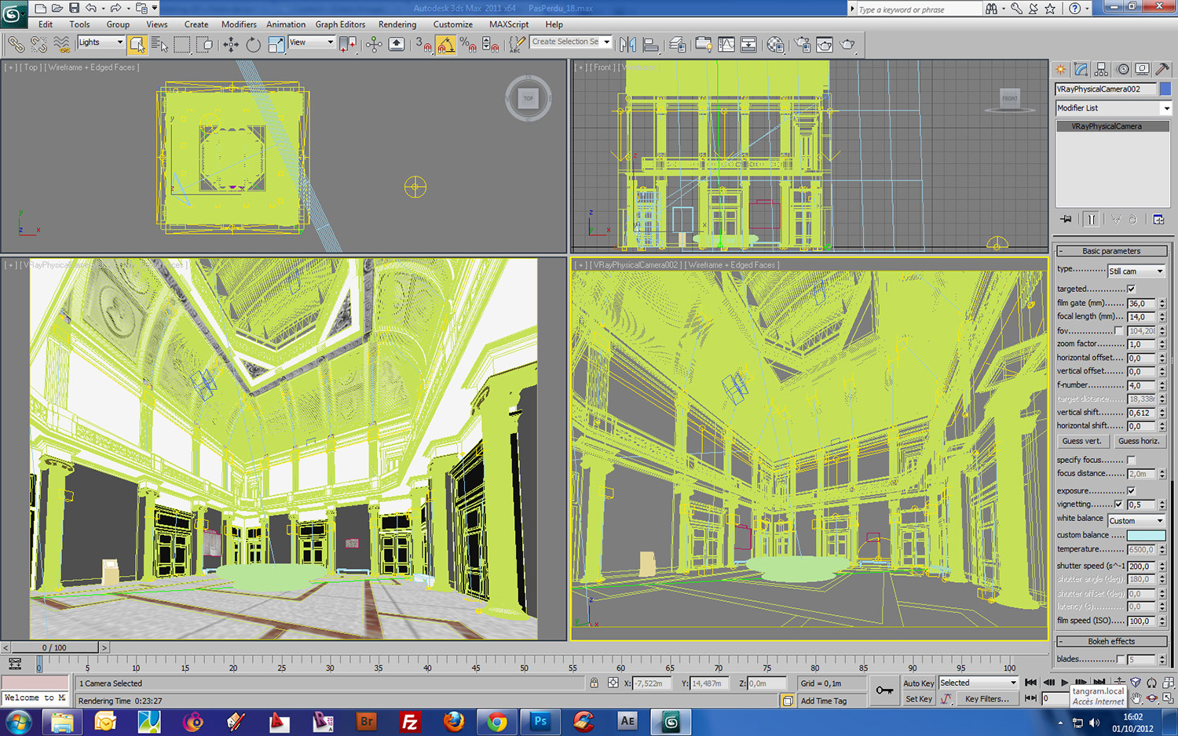Click the Pin Stack icon
The height and width of the screenshot is (736, 1178).
1066,220
